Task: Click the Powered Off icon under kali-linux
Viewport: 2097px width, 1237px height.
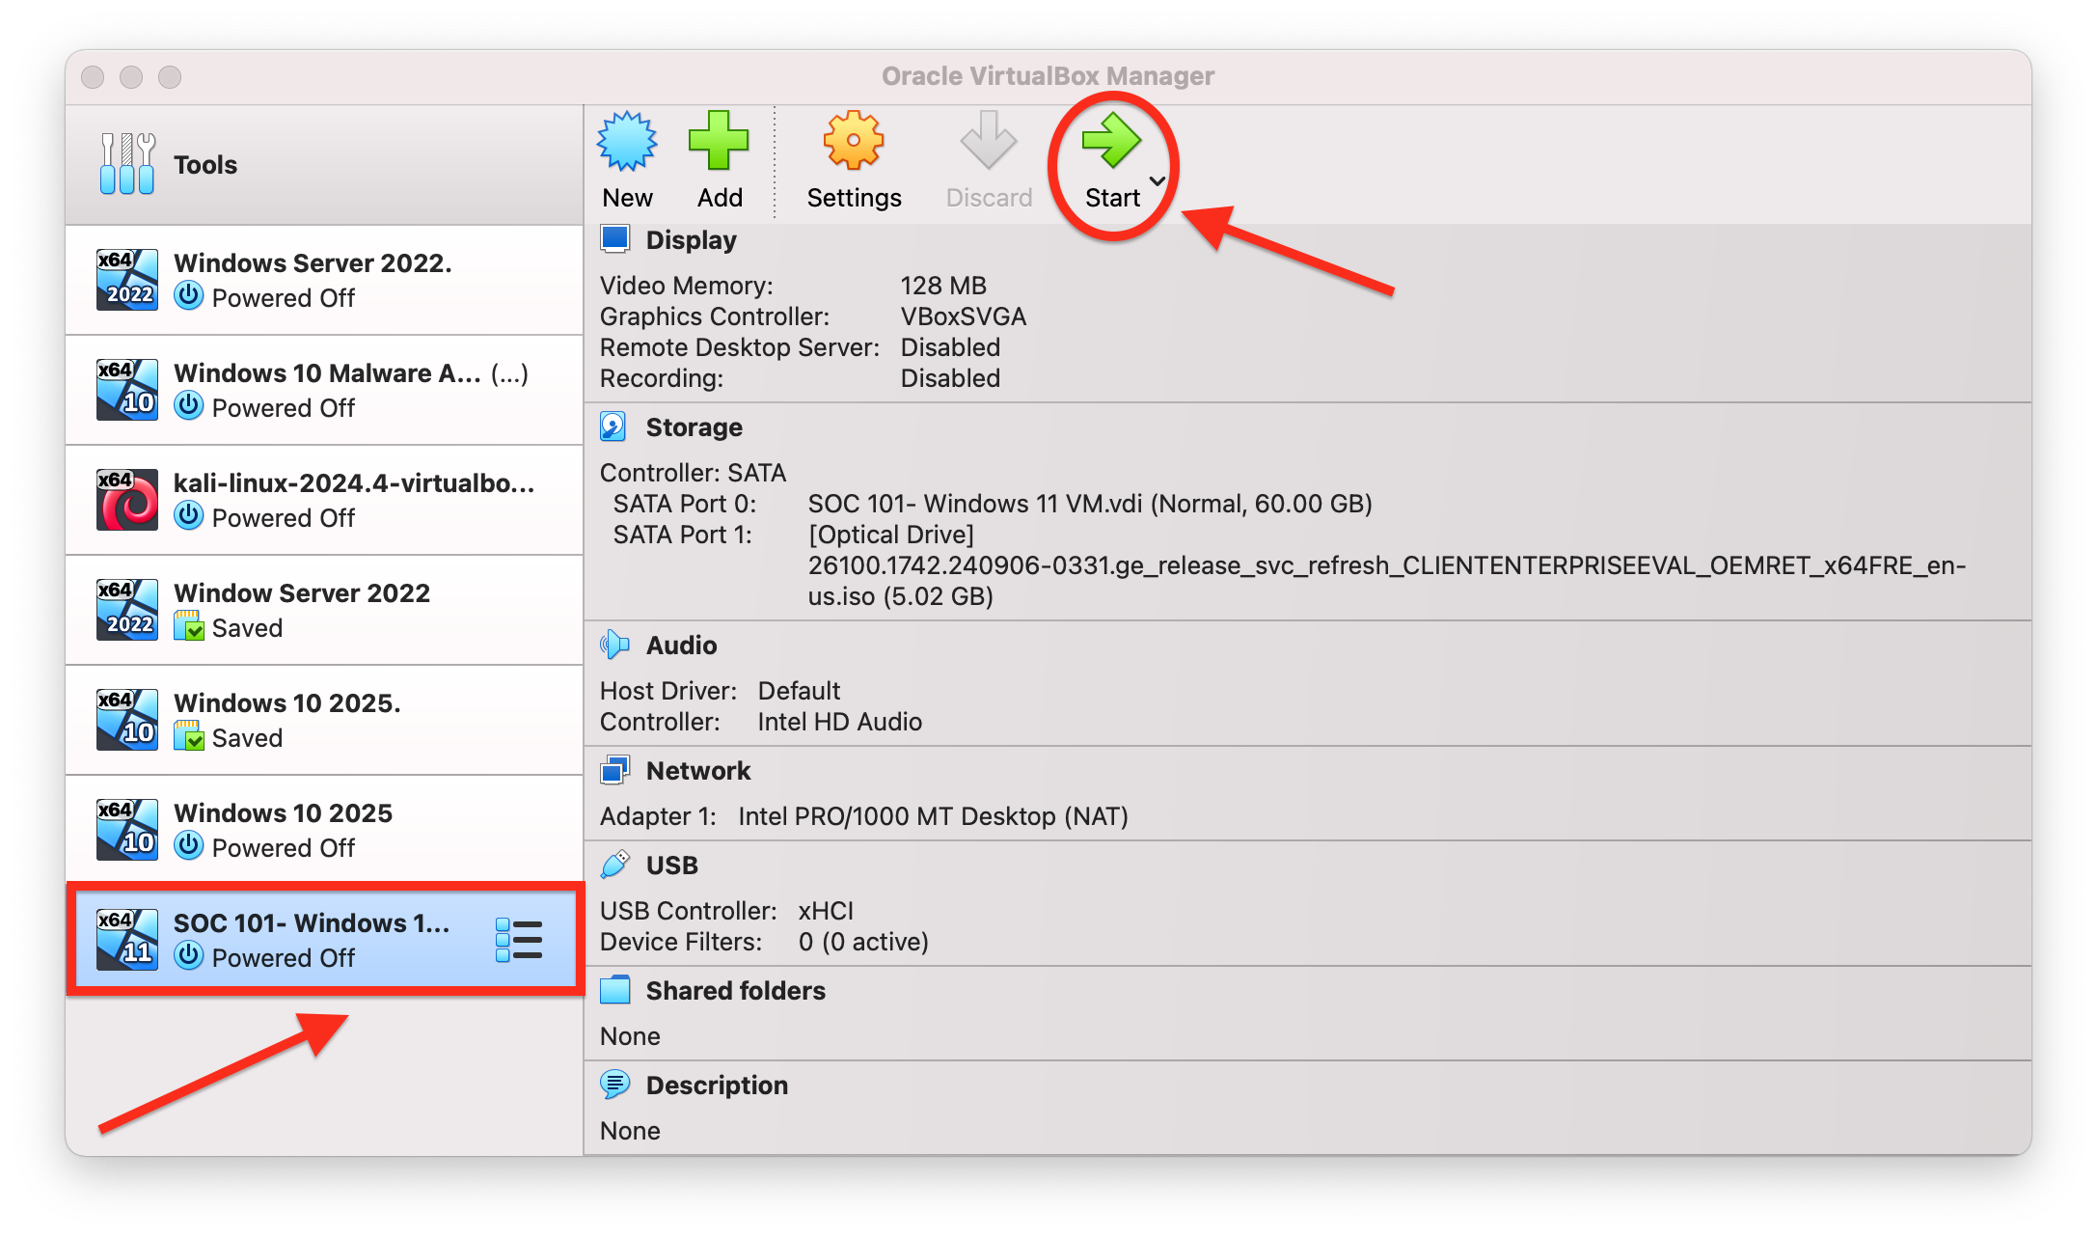Action: [189, 517]
